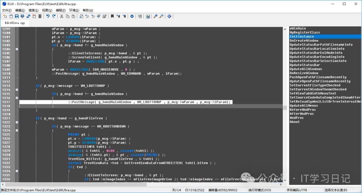
Task: Collapse the code fold at line 1304
Action: coord(17,49)
